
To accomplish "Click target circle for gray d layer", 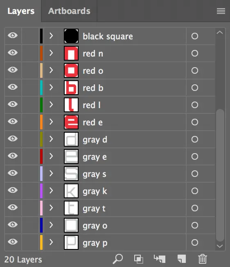I will pyautogui.click(x=195, y=139).
